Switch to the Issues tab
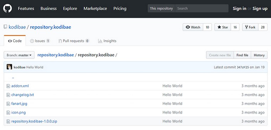The image size is (271, 130). click(40, 41)
